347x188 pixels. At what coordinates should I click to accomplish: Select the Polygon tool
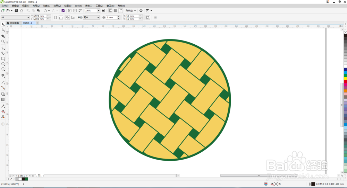(3, 69)
